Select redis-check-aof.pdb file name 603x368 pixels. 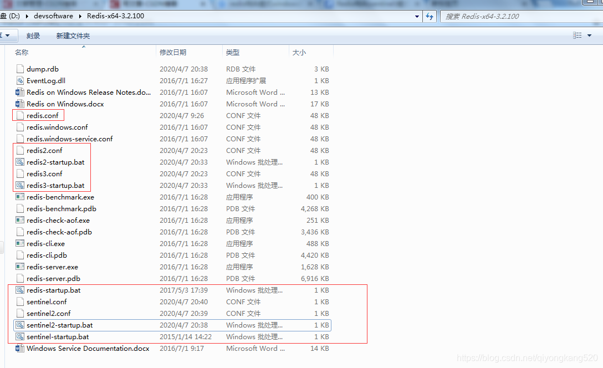59,232
